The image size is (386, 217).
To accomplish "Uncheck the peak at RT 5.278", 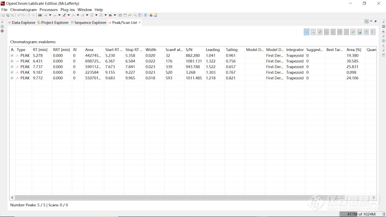I will point(12,56).
